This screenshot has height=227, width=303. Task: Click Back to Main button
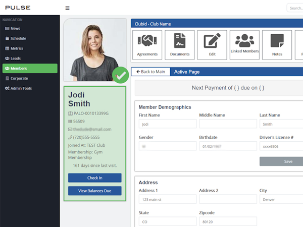150,72
